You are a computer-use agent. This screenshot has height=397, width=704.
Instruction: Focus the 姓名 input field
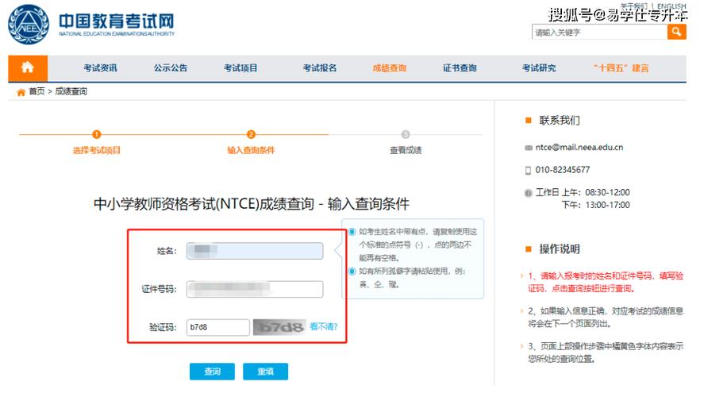(255, 251)
